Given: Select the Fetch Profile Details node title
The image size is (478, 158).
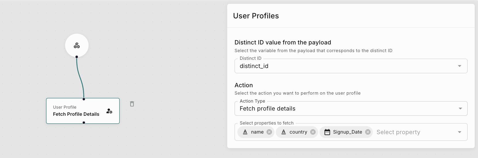Looking at the screenshot, I should click(x=76, y=114).
